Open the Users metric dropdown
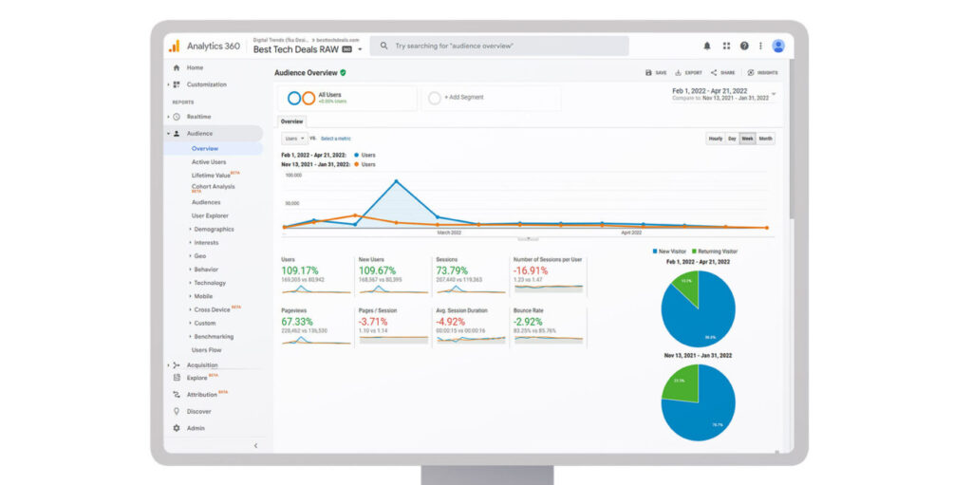The image size is (972, 485). (x=294, y=139)
